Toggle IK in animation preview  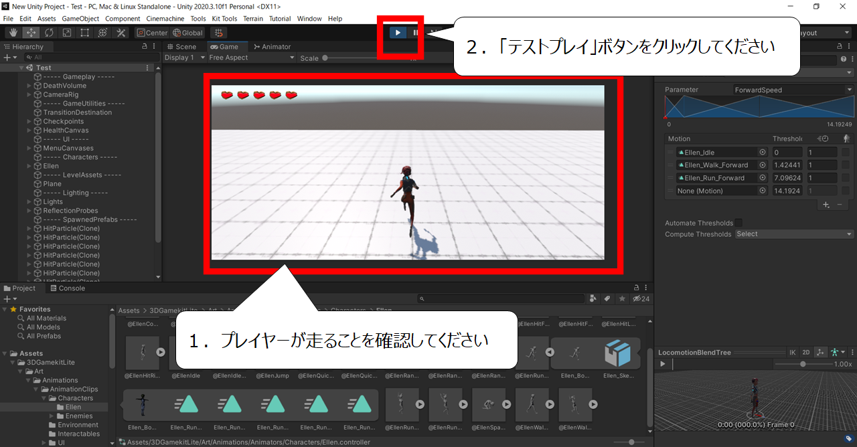(x=793, y=353)
